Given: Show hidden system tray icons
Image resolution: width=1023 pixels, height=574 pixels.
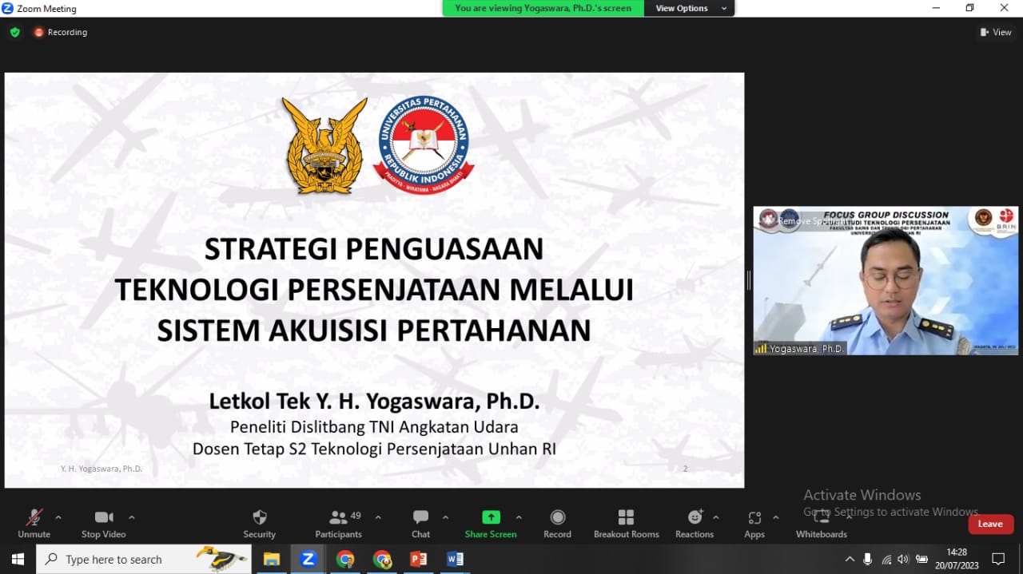Looking at the screenshot, I should [850, 559].
